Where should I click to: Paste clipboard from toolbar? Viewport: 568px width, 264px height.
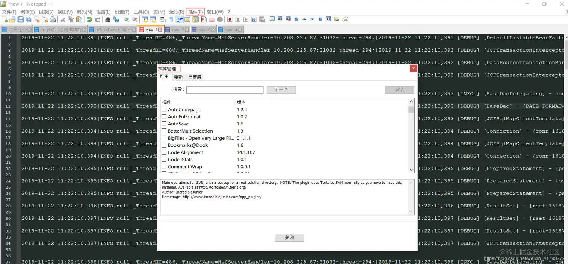point(79,19)
